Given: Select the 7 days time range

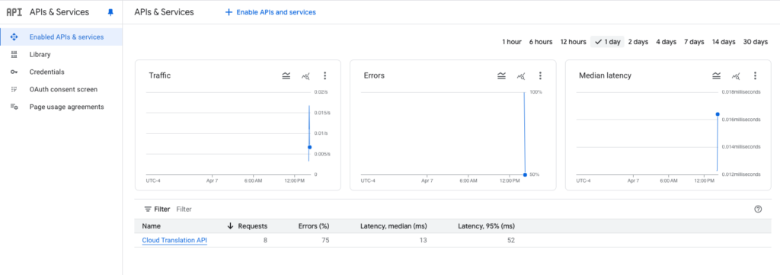Looking at the screenshot, I should coord(694,42).
